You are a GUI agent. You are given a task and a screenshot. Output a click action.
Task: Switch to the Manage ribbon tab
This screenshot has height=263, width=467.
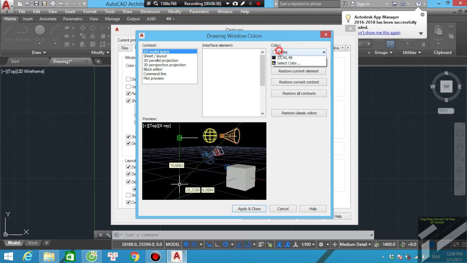click(112, 19)
